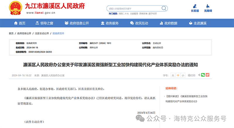Set font size to 中
Viewport: 234px width, 128px height.
[x=178, y=75]
